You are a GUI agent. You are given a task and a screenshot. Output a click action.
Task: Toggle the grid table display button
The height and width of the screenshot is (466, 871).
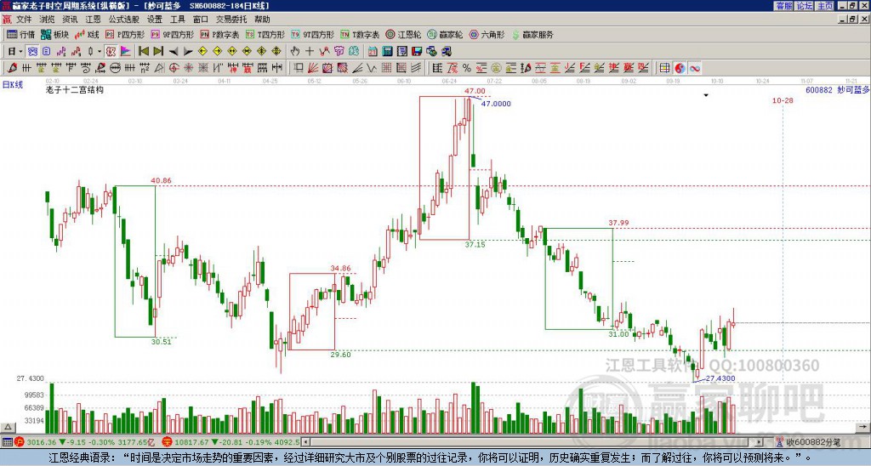pyautogui.click(x=664, y=68)
